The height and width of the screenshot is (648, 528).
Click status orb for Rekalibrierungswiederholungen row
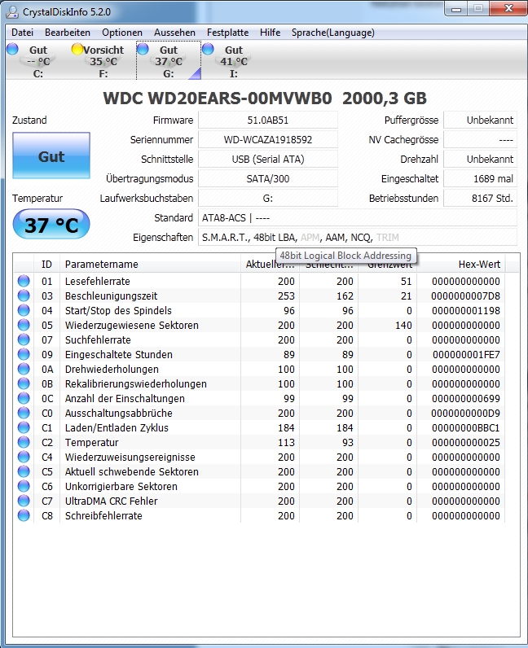point(24,383)
